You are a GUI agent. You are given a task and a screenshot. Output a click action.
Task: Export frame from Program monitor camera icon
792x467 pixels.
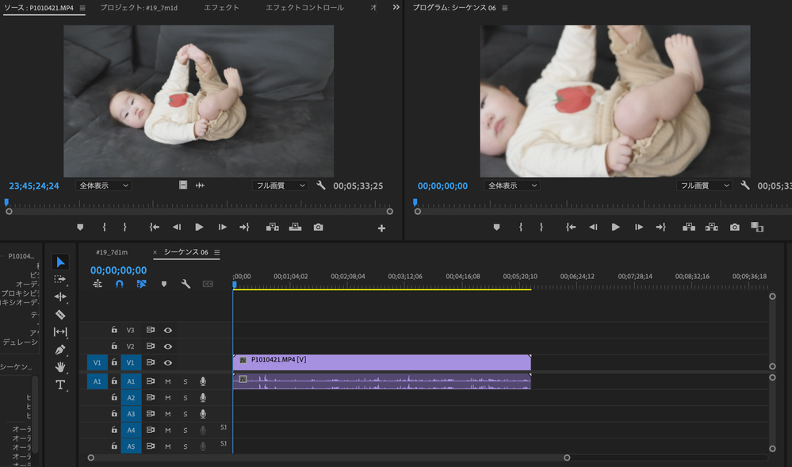[734, 228]
